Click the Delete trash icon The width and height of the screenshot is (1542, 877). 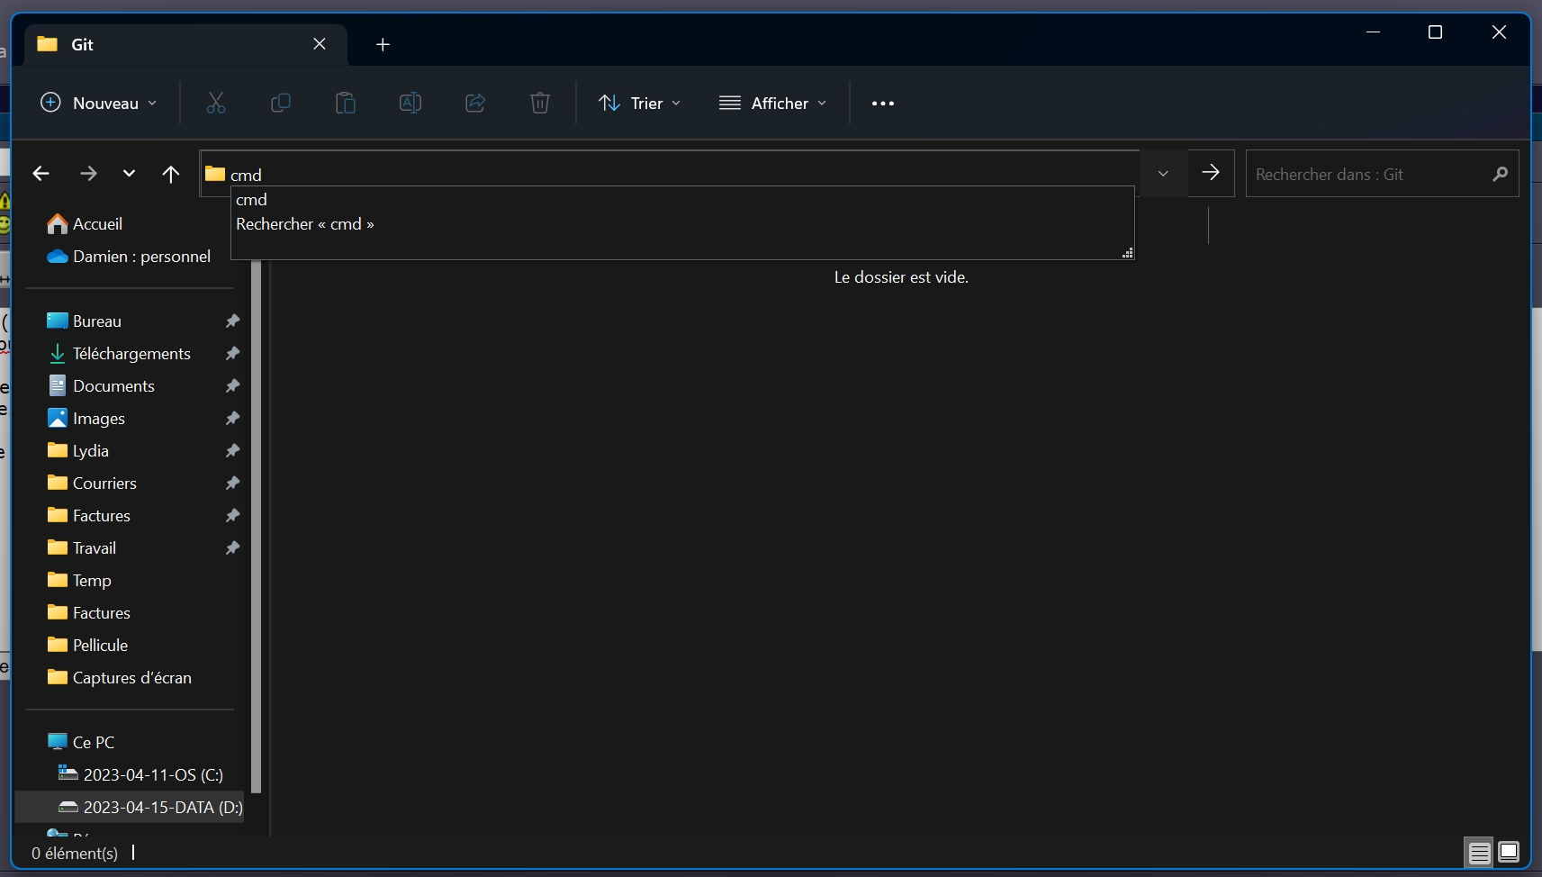click(540, 104)
